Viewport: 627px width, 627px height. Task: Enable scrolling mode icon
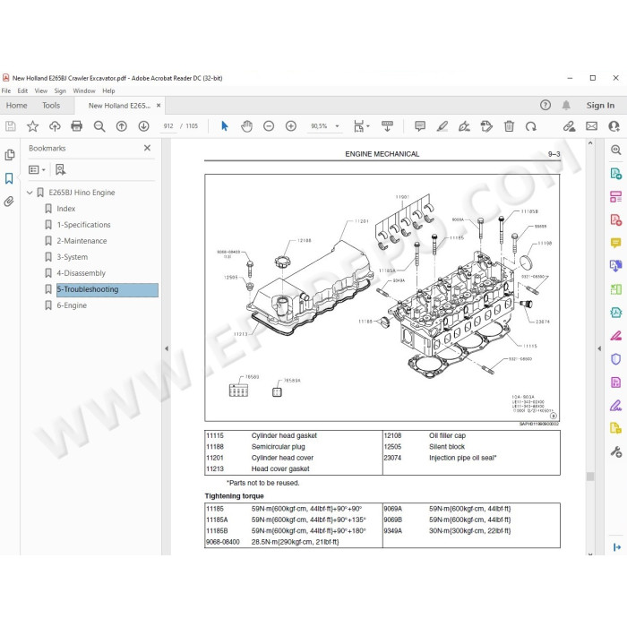(387, 126)
